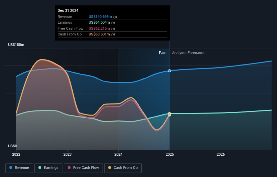Select the 2024 x-axis tick label
The height and width of the screenshot is (177, 277).
[x=118, y=154]
